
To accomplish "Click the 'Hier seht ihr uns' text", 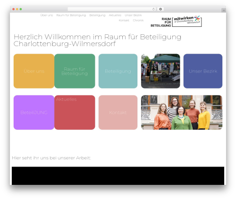I will coord(51,158).
